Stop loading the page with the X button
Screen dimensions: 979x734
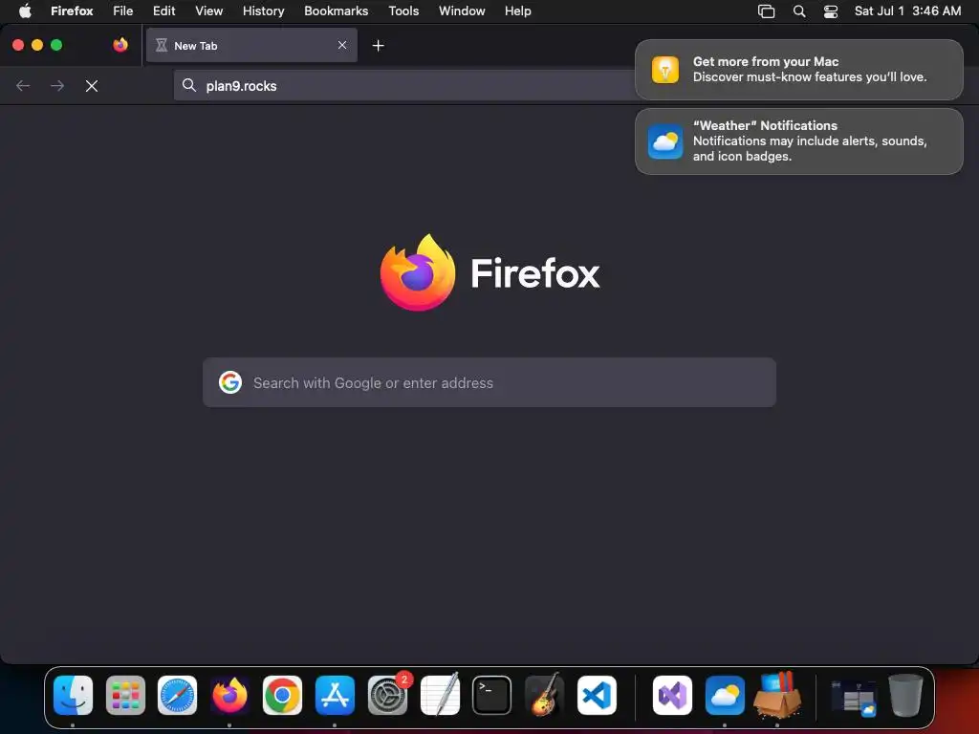(x=92, y=86)
